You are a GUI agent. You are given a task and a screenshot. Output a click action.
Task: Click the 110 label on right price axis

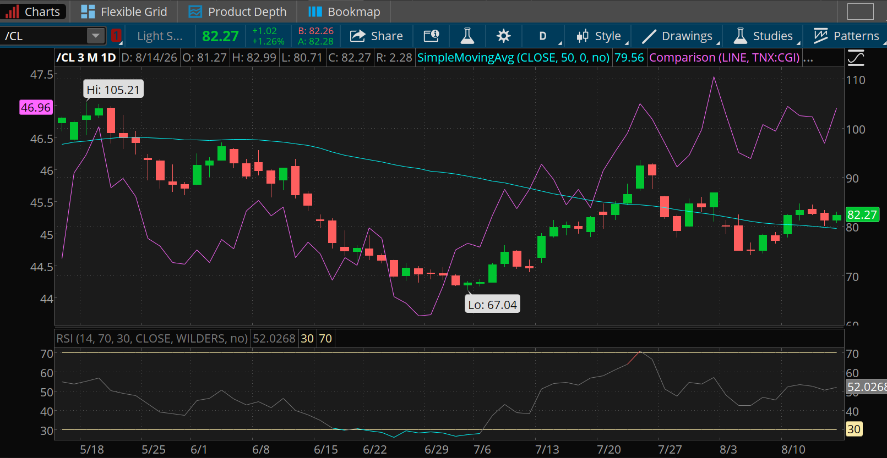point(856,80)
